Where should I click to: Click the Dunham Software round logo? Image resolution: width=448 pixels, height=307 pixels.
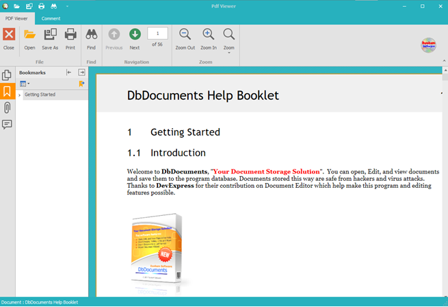pos(428,45)
